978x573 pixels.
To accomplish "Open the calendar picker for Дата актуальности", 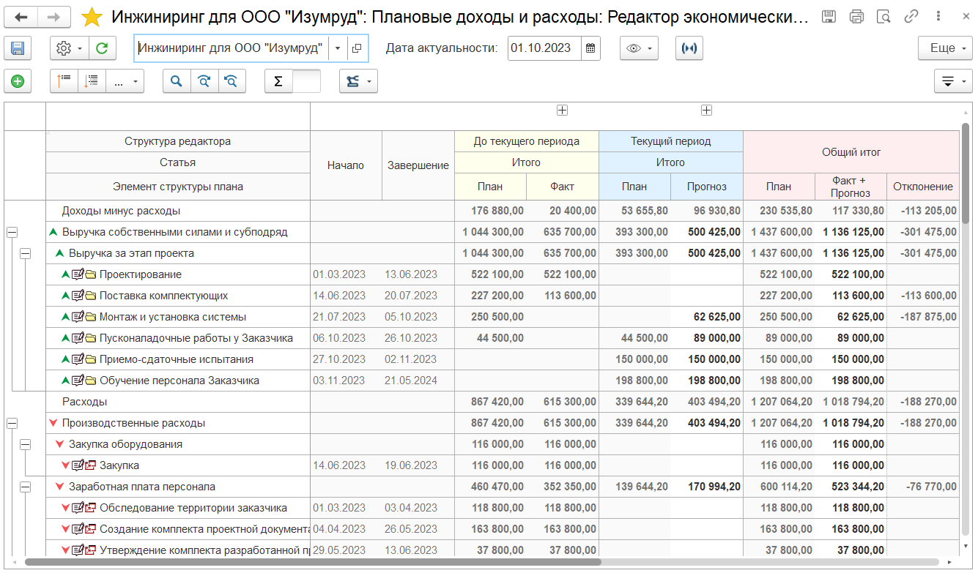I will (590, 48).
